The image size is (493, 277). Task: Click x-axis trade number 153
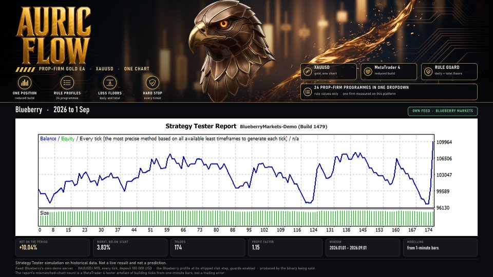[379, 230]
